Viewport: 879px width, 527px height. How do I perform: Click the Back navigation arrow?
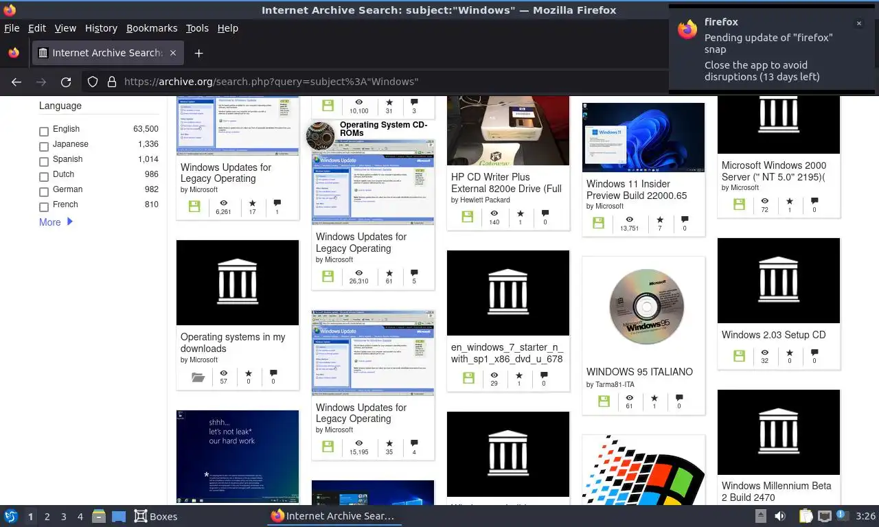(x=16, y=82)
